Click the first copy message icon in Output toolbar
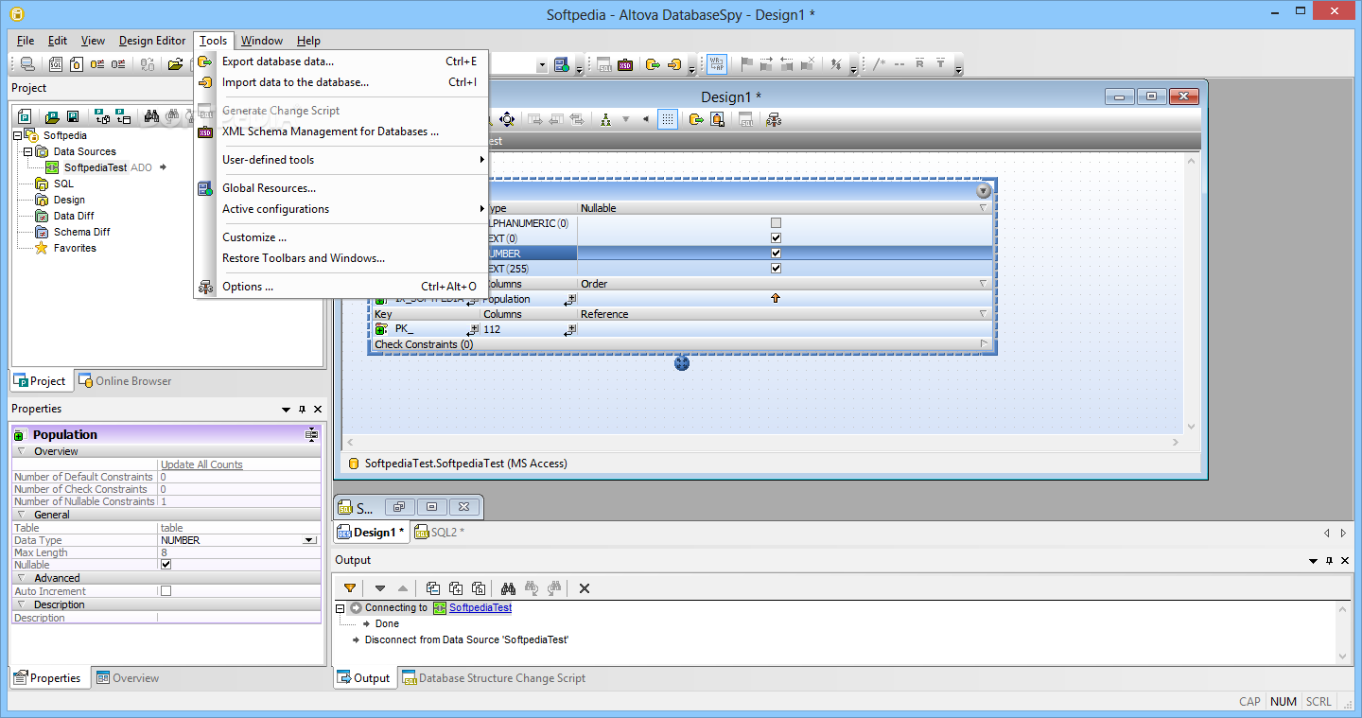The height and width of the screenshot is (718, 1362). point(433,588)
